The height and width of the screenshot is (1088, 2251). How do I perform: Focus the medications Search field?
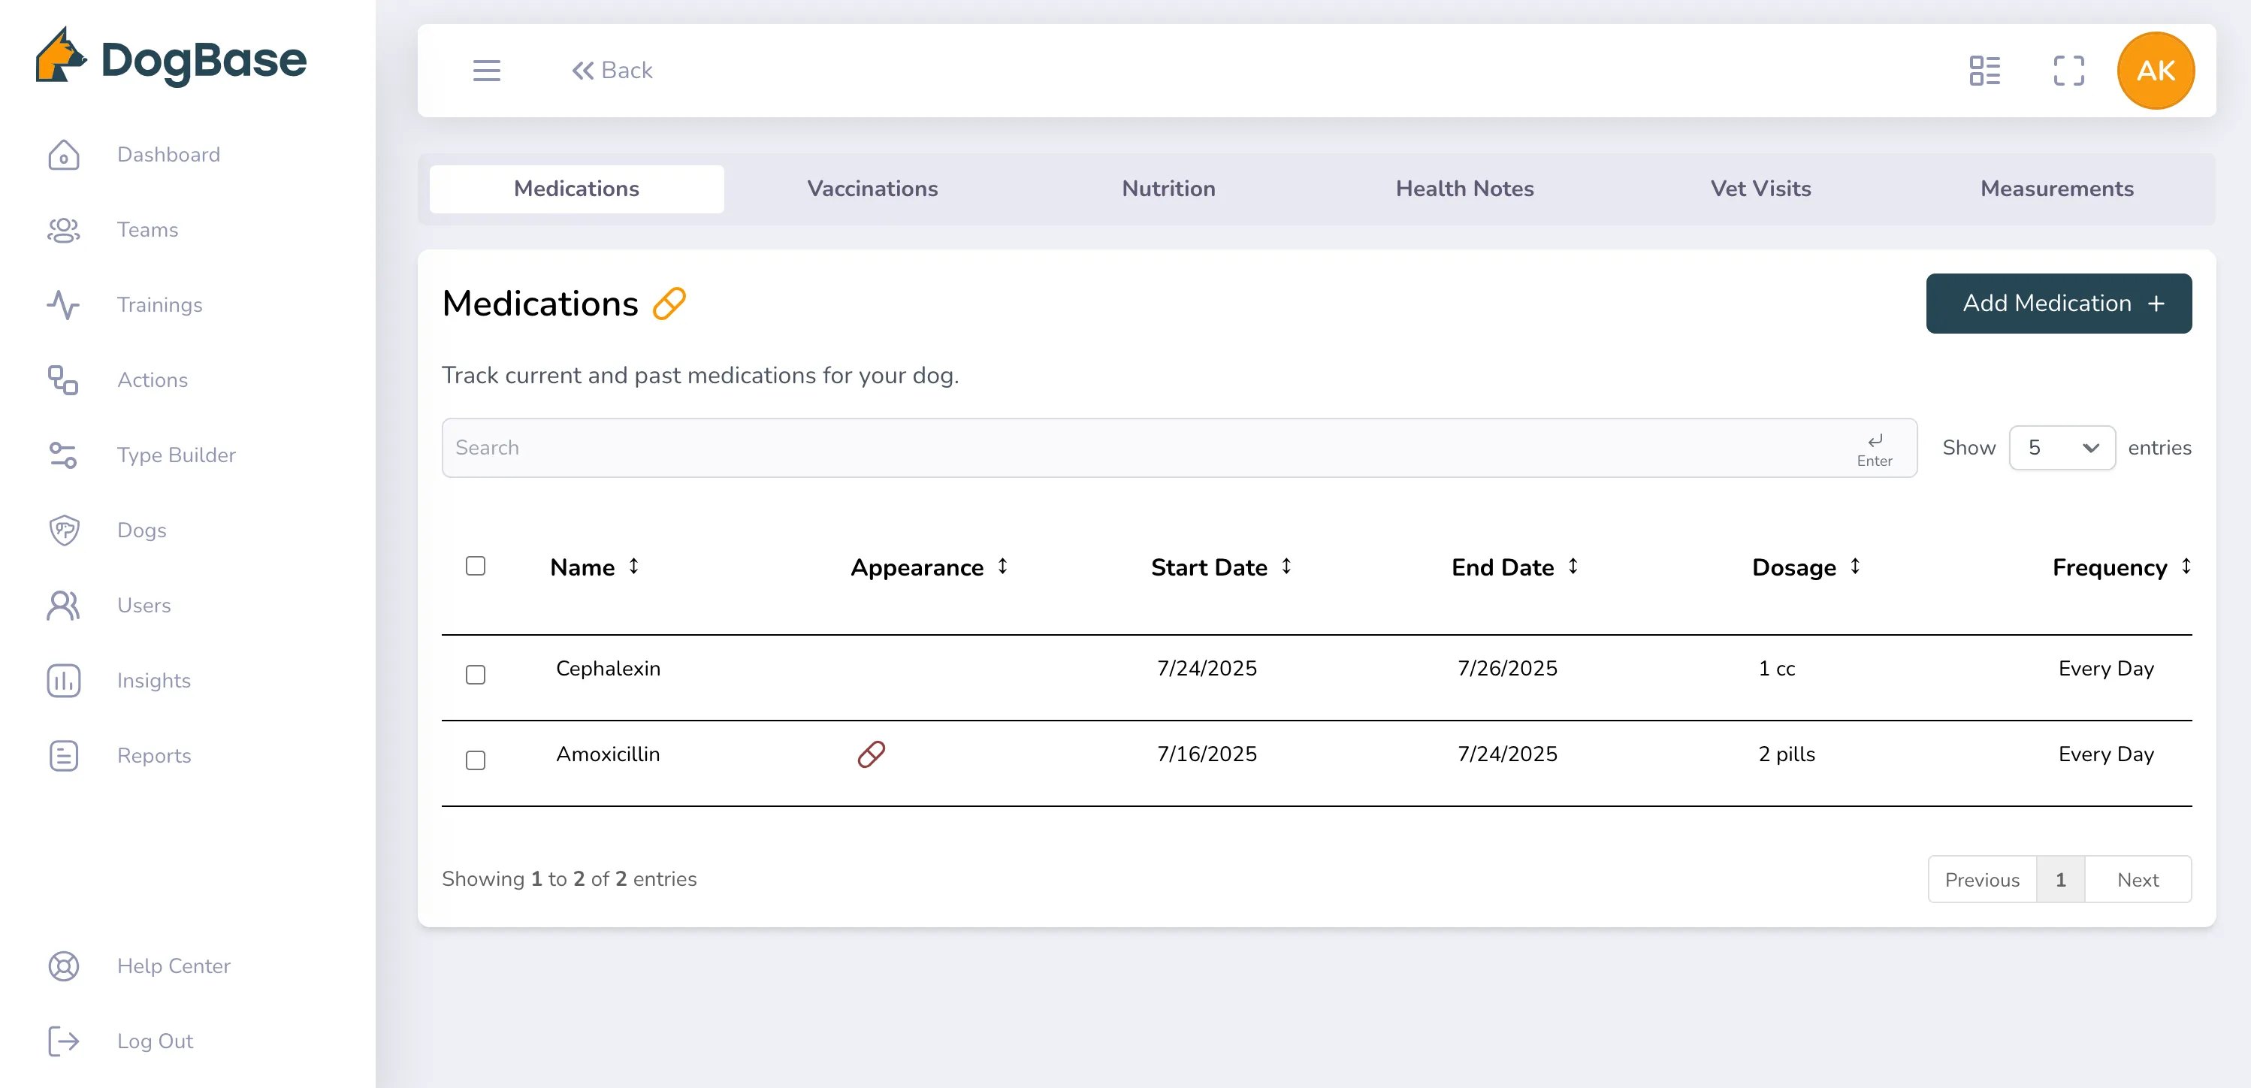[1179, 449]
